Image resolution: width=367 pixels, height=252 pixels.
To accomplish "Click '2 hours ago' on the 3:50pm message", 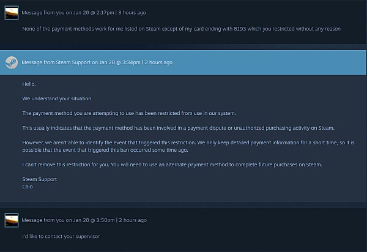I will point(133,220).
